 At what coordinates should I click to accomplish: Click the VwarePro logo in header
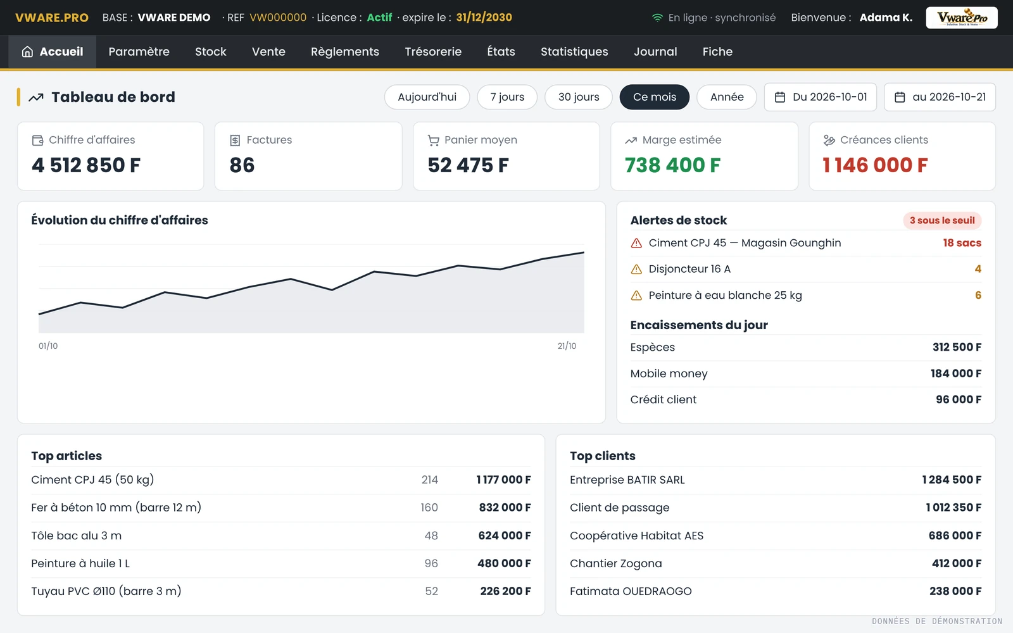[x=962, y=18]
